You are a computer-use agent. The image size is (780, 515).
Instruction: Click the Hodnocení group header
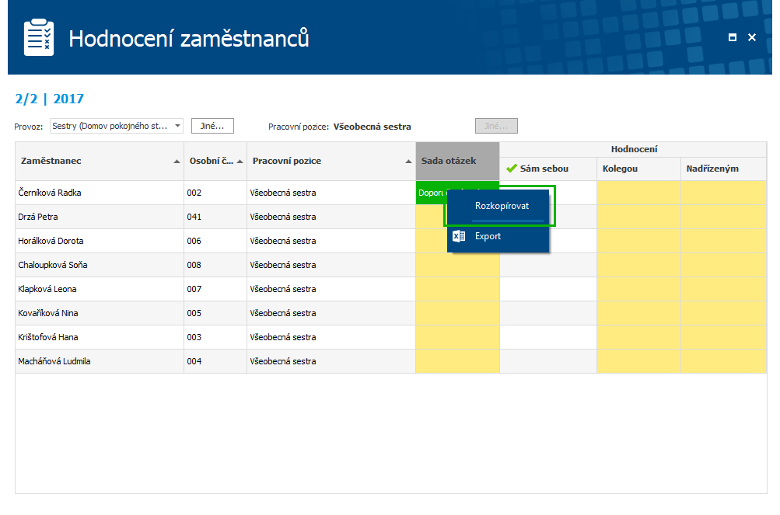click(633, 150)
